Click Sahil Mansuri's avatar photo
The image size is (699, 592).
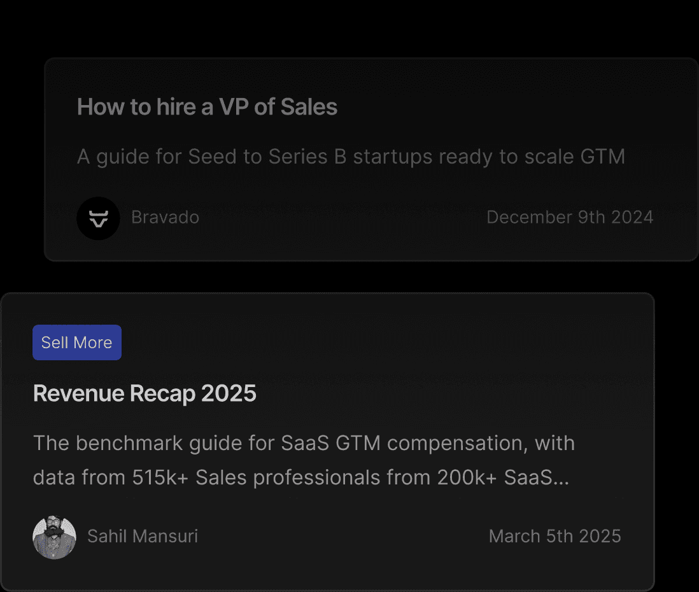[54, 537]
